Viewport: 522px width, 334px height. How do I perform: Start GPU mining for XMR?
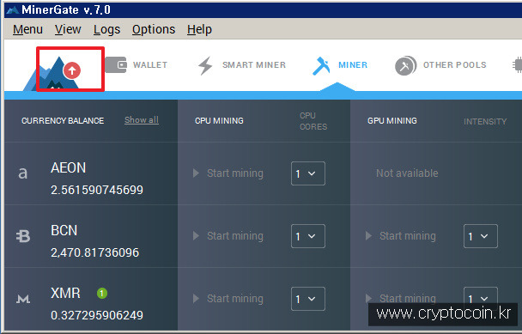click(401, 299)
